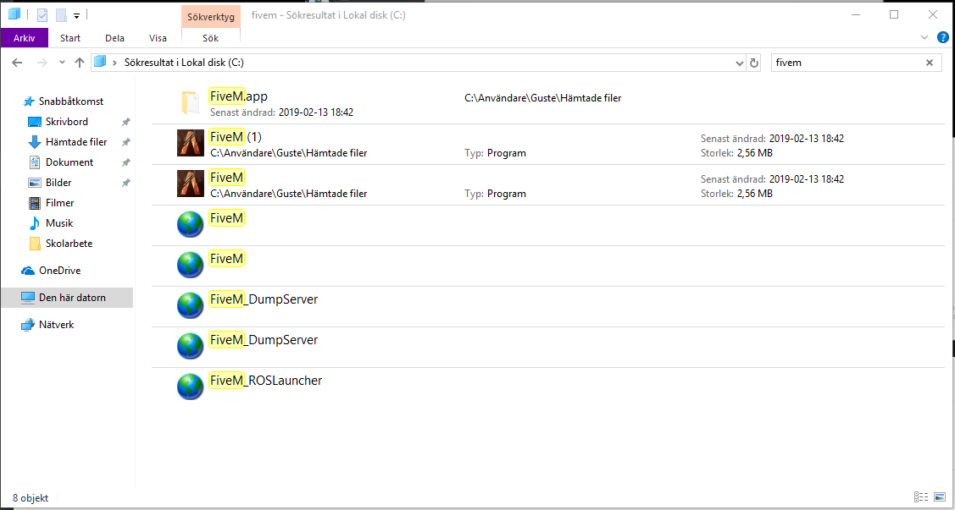
Task: Refresh the search results
Action: (x=754, y=63)
